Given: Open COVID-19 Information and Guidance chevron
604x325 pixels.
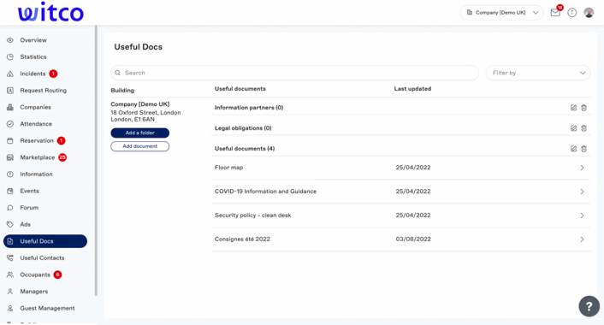Looking at the screenshot, I should (582, 192).
